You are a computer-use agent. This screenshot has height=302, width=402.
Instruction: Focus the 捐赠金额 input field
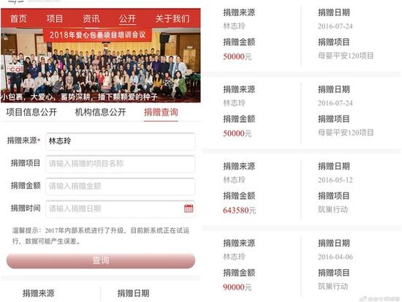coord(121,186)
